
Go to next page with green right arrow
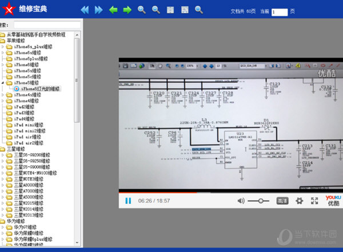(x=127, y=10)
